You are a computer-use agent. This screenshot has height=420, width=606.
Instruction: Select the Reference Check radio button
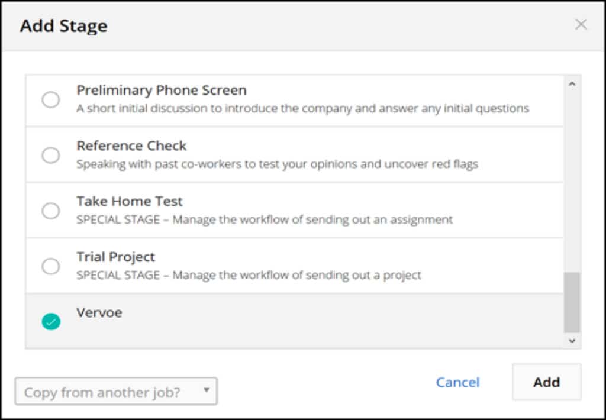pos(51,156)
